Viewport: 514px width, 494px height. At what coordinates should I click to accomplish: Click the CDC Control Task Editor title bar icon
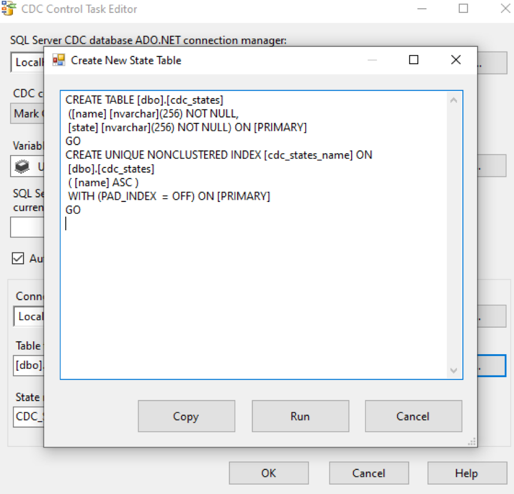pos(9,9)
